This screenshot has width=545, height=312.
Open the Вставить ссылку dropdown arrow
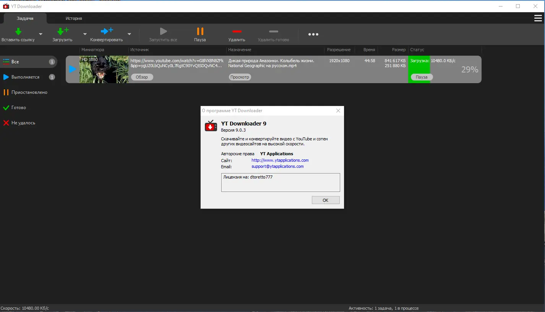point(41,34)
